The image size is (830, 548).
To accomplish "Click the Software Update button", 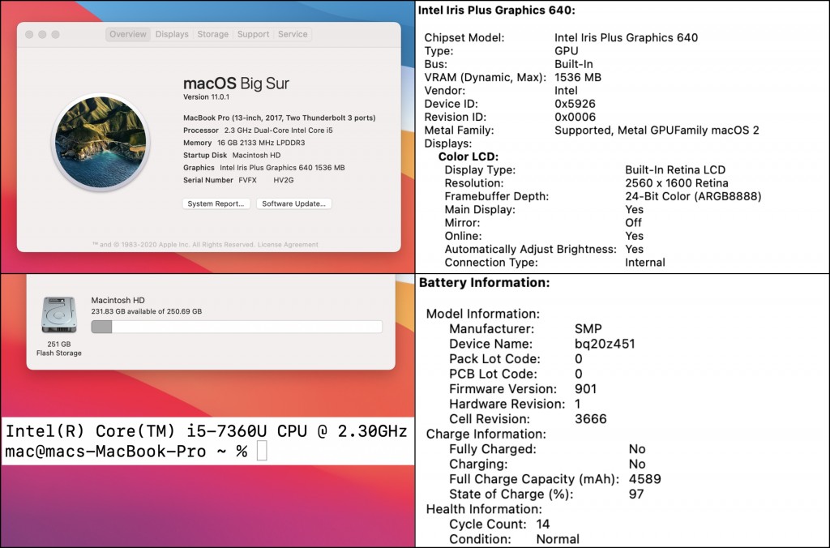I will click(x=293, y=203).
